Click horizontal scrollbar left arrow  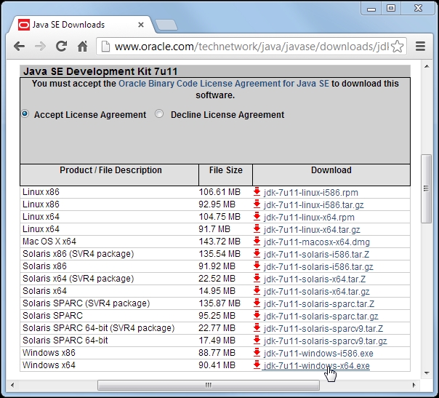(x=12, y=385)
